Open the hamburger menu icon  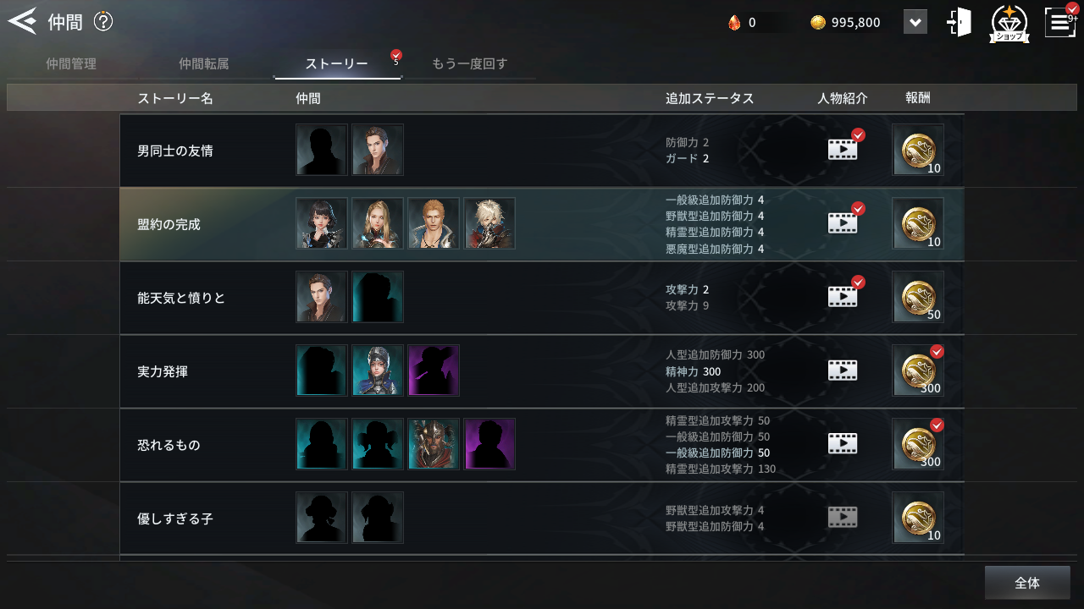pyautogui.click(x=1060, y=21)
